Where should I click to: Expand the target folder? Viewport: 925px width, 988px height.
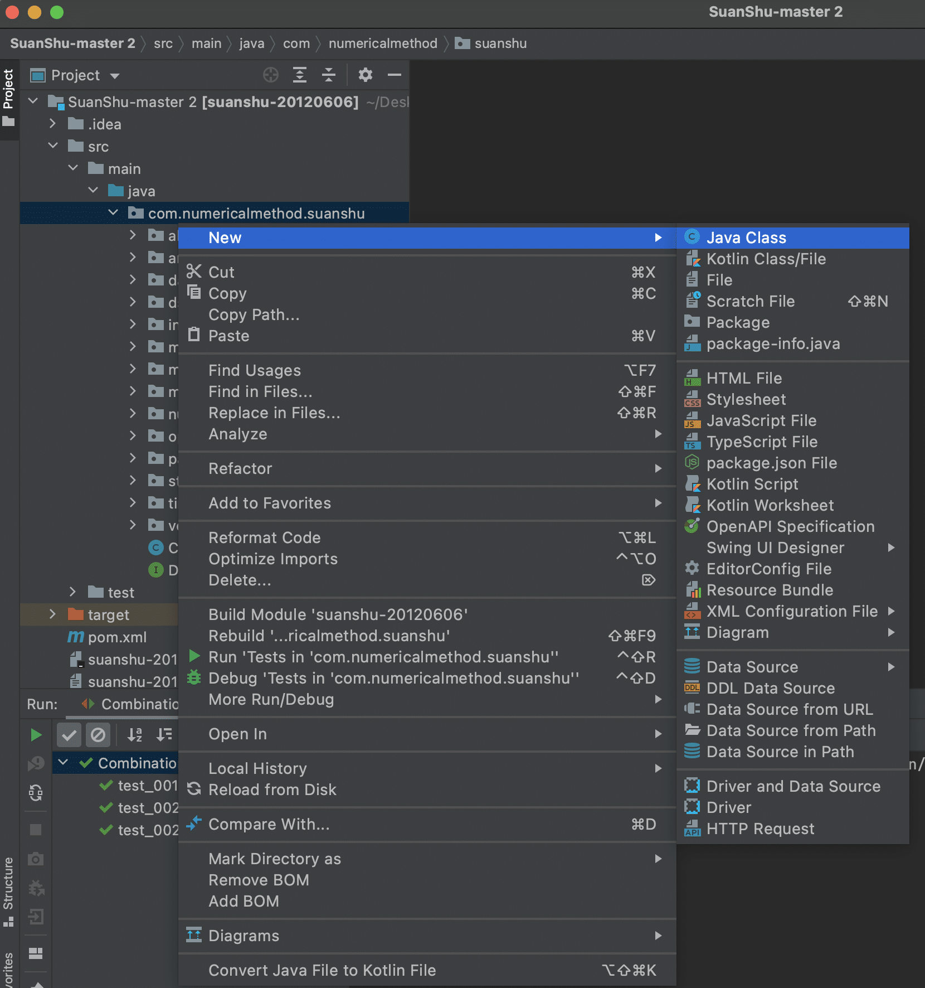point(53,614)
